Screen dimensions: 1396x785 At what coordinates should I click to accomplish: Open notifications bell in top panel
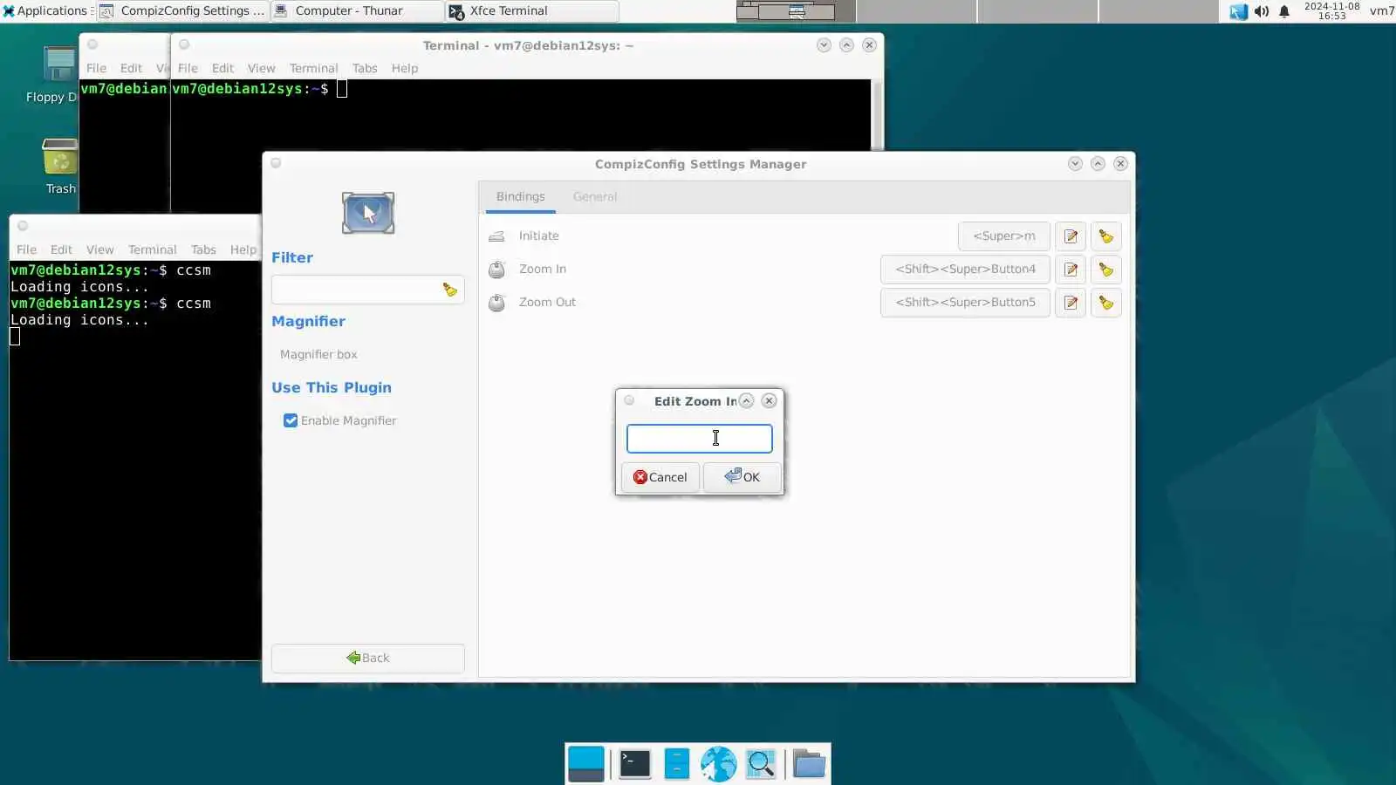[1284, 11]
